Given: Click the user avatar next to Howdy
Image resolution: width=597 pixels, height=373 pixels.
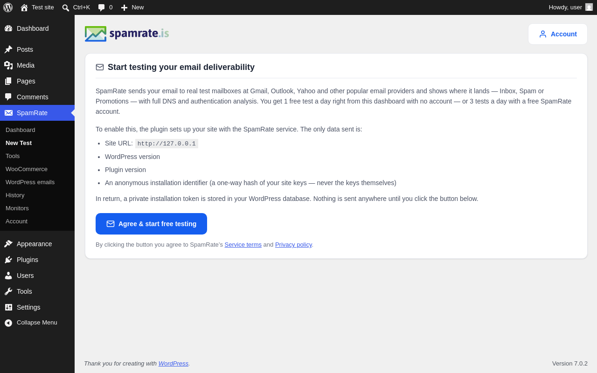Looking at the screenshot, I should pyautogui.click(x=589, y=7).
